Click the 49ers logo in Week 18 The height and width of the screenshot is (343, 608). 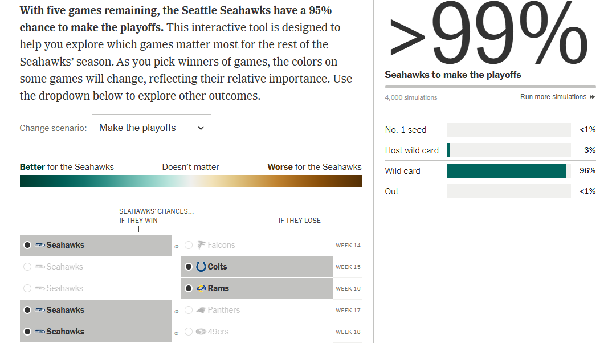(x=201, y=332)
